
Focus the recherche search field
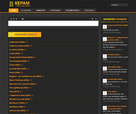coord(119,5)
